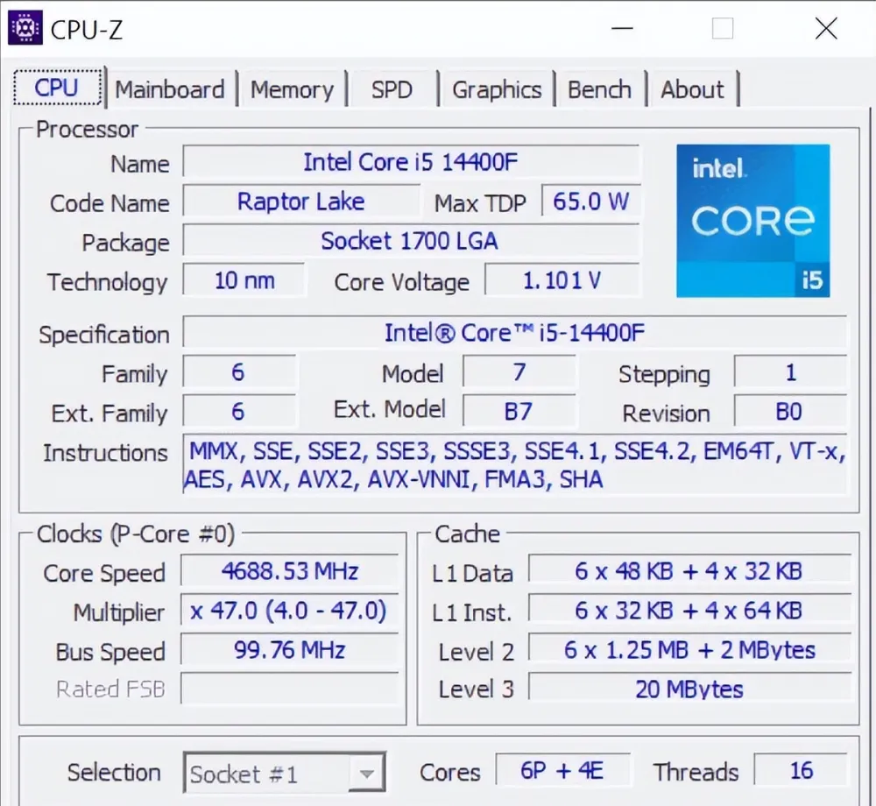Click the Intel Core i5 logo badge
The image size is (876, 806).
click(752, 221)
